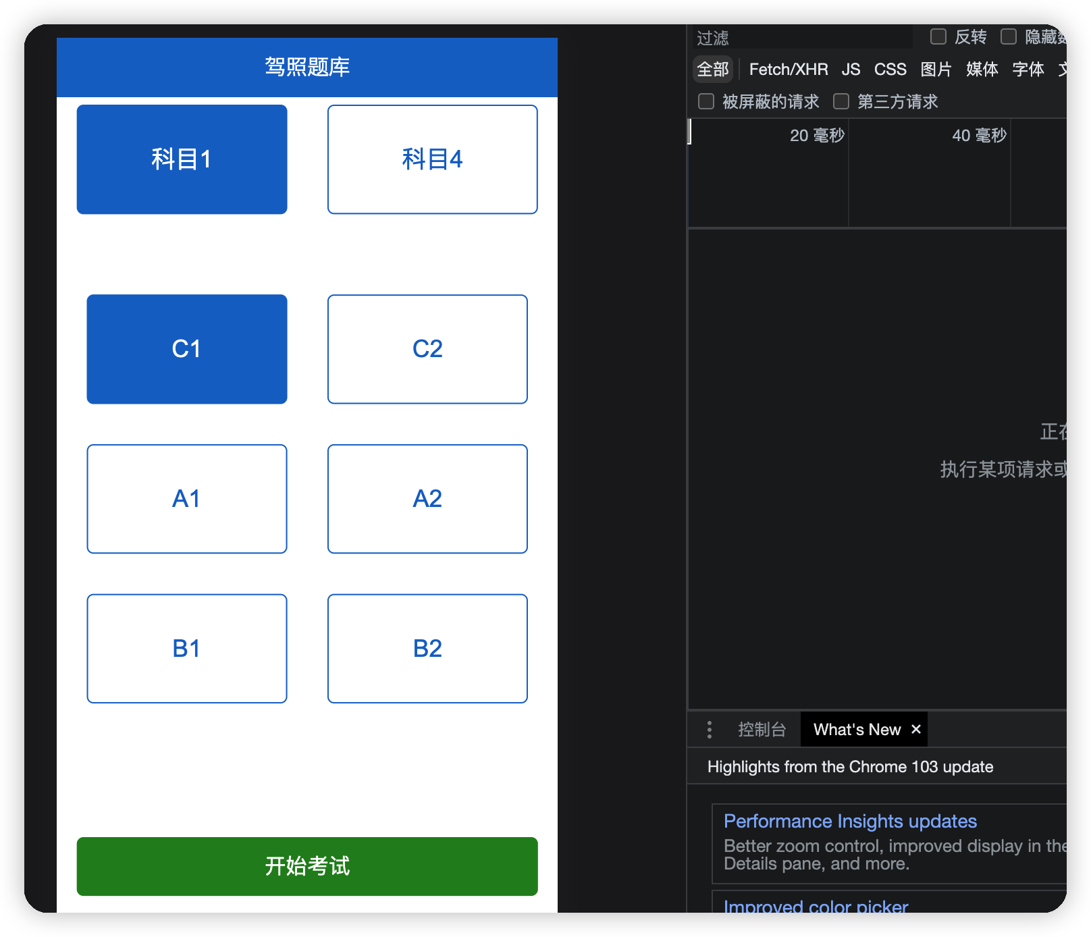The height and width of the screenshot is (937, 1091).
Task: Click the Highlights from the Chrome 103 update text
Action: (x=850, y=767)
